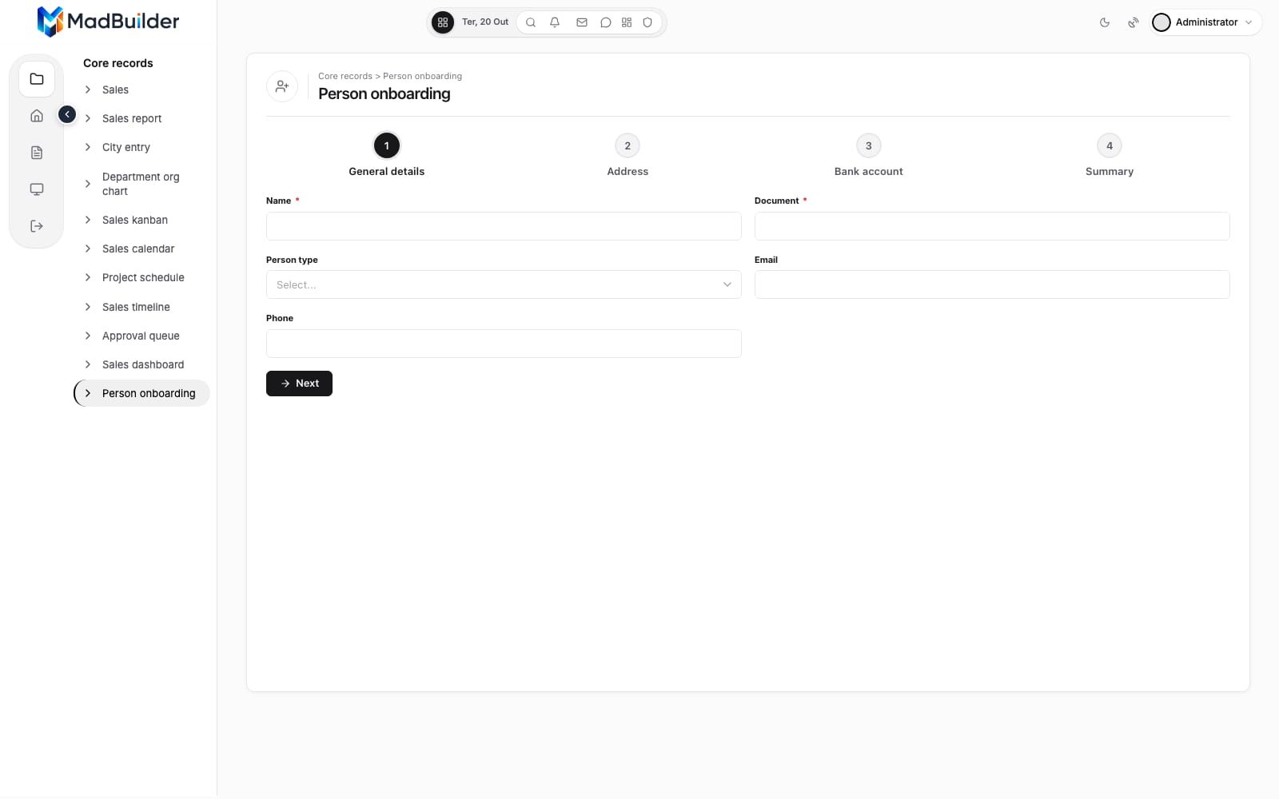Open Project schedule in the sidebar
The image size is (1279, 799).
click(x=142, y=277)
